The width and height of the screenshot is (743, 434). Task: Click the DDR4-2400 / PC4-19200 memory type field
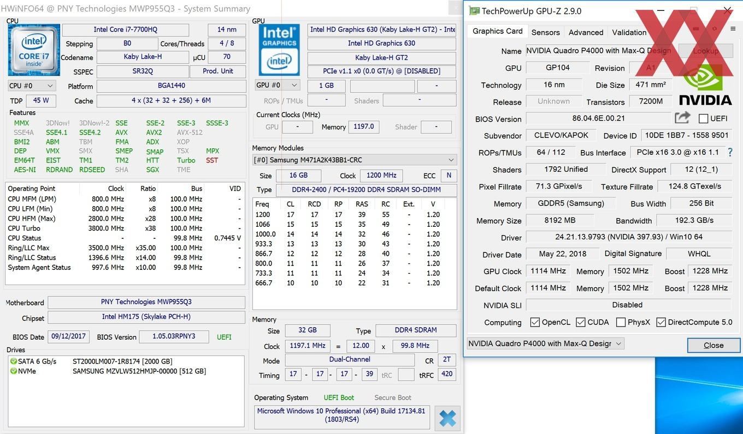click(367, 190)
